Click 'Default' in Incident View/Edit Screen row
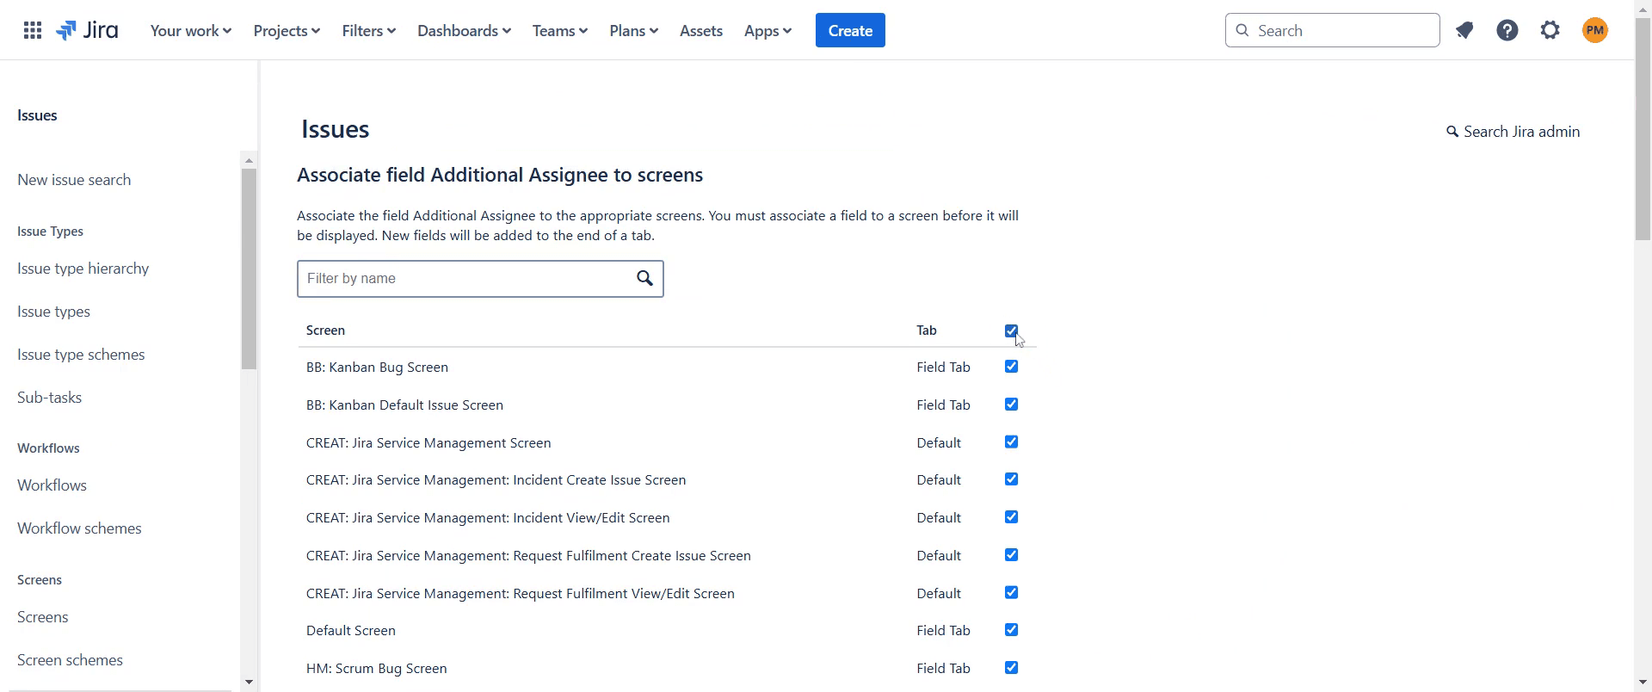 (x=939, y=518)
